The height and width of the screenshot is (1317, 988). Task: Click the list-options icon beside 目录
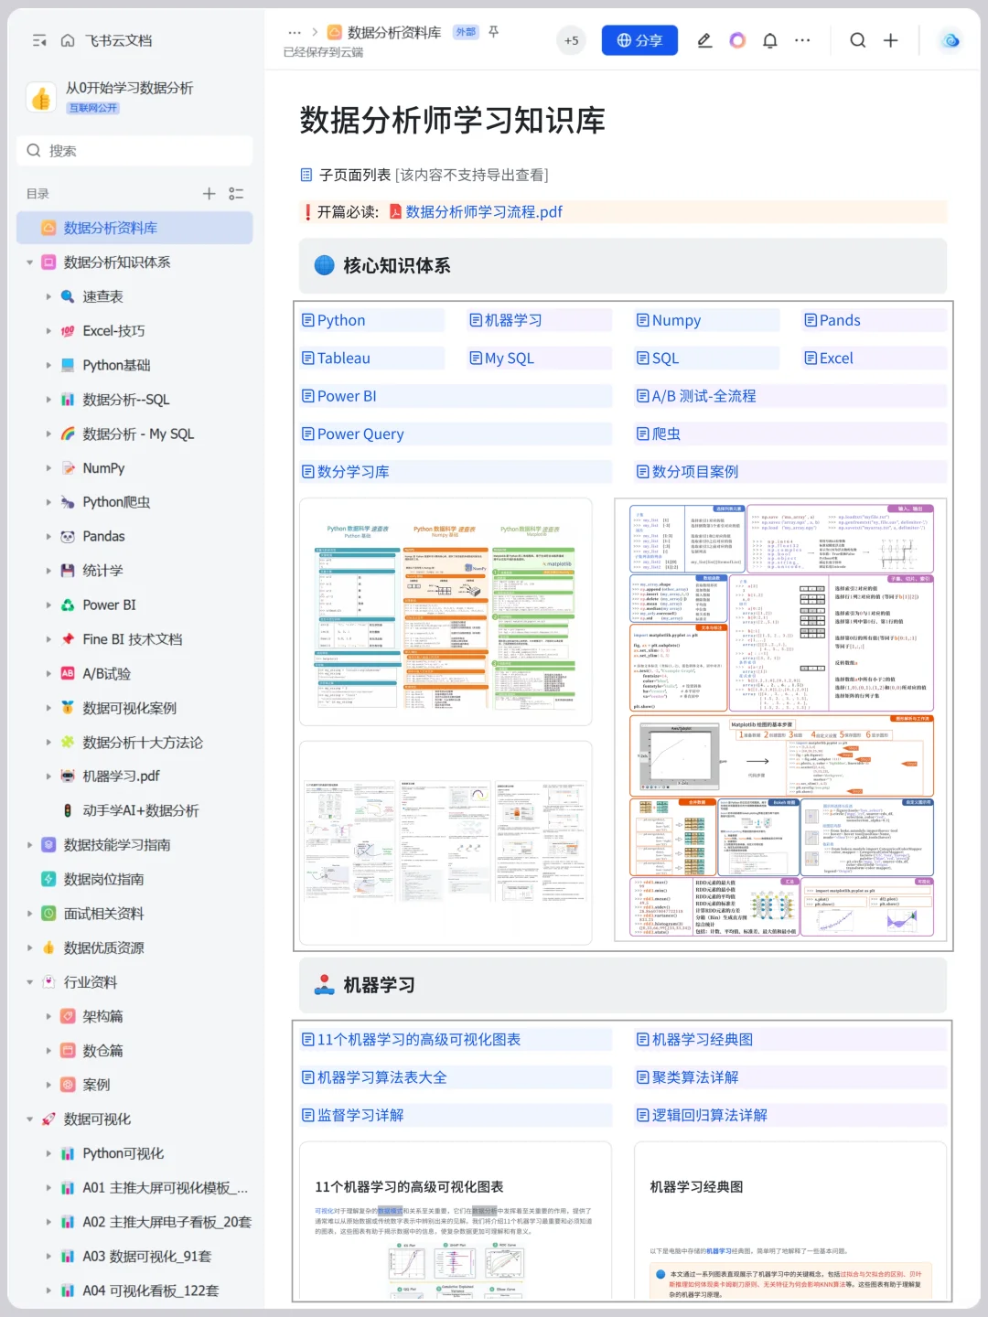(x=236, y=194)
